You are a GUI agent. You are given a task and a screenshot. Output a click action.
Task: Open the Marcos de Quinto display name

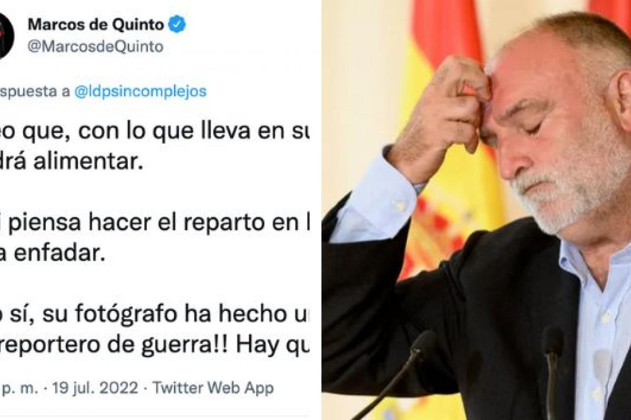(x=96, y=24)
